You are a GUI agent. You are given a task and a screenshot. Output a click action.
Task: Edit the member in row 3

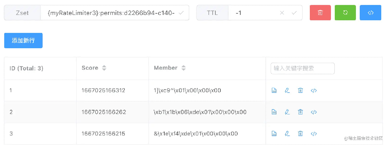click(x=287, y=134)
